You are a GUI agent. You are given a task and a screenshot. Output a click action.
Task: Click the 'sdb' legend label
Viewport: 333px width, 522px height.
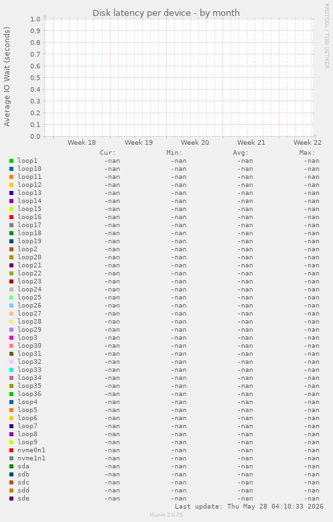pyautogui.click(x=23, y=474)
